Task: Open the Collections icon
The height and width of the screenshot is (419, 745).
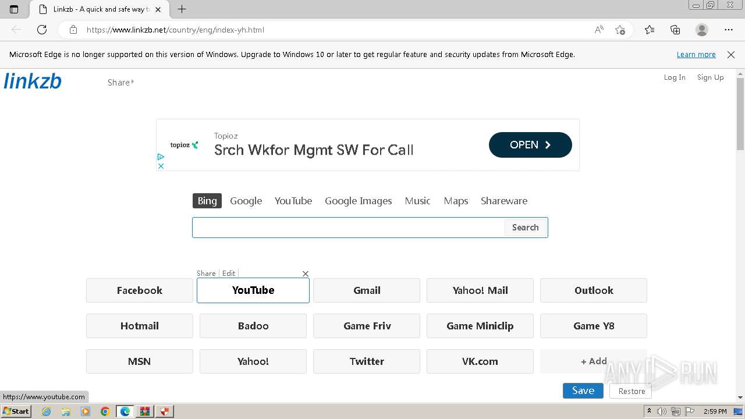Action: pos(675,30)
